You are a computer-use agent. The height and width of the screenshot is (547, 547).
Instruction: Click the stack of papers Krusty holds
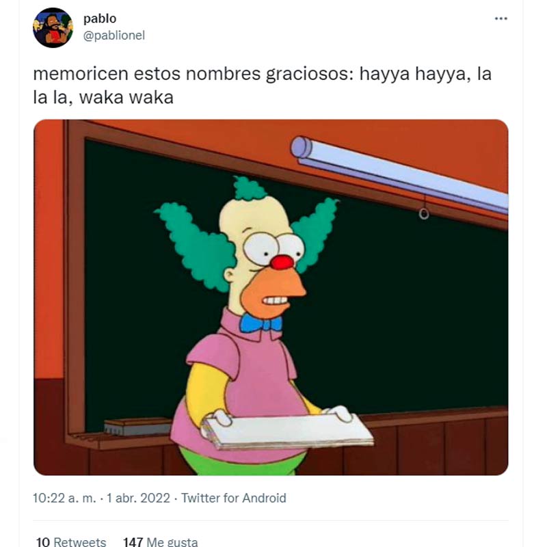288,432
